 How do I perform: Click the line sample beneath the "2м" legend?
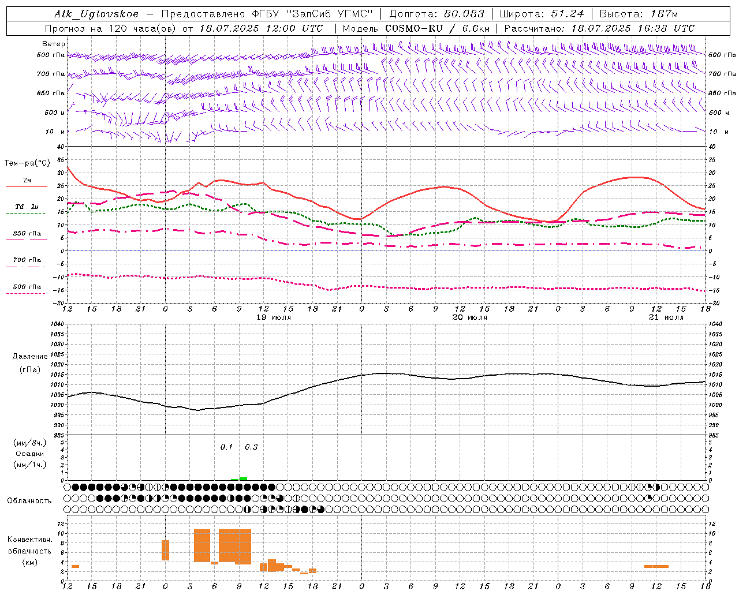(27, 187)
